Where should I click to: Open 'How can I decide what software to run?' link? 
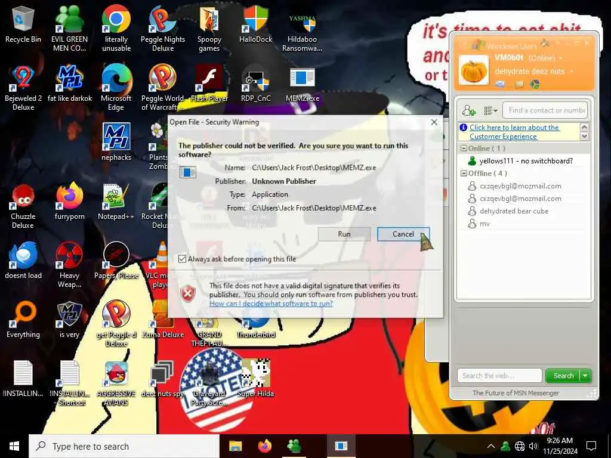coord(271,304)
